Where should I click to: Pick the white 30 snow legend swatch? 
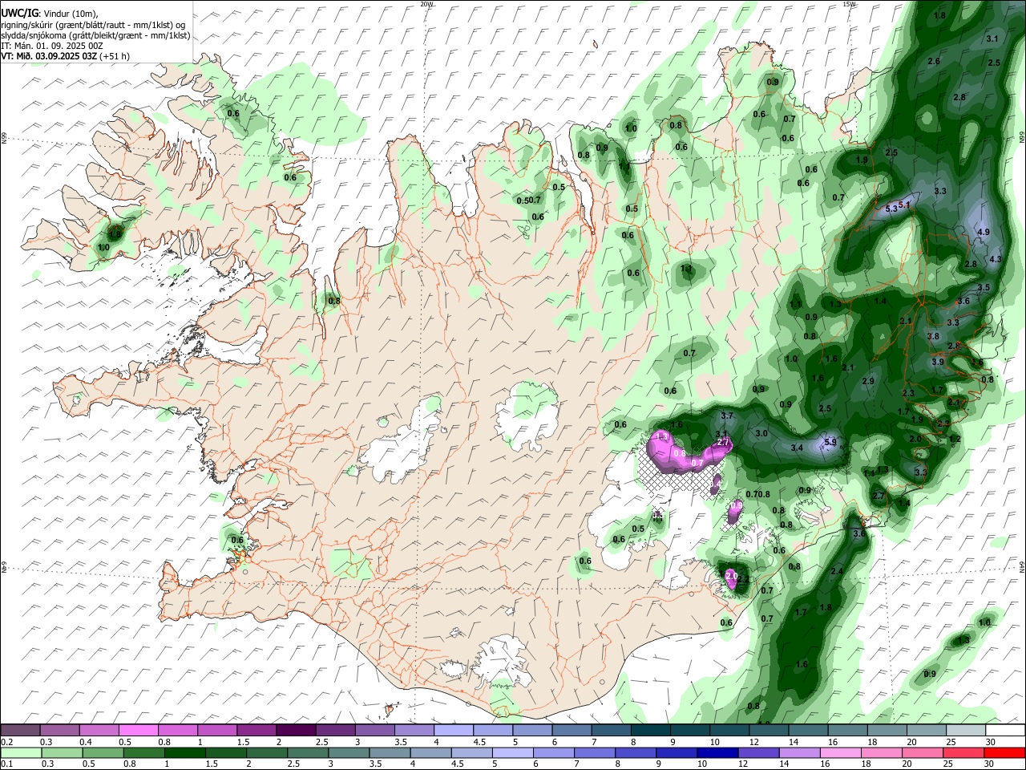tap(1004, 730)
